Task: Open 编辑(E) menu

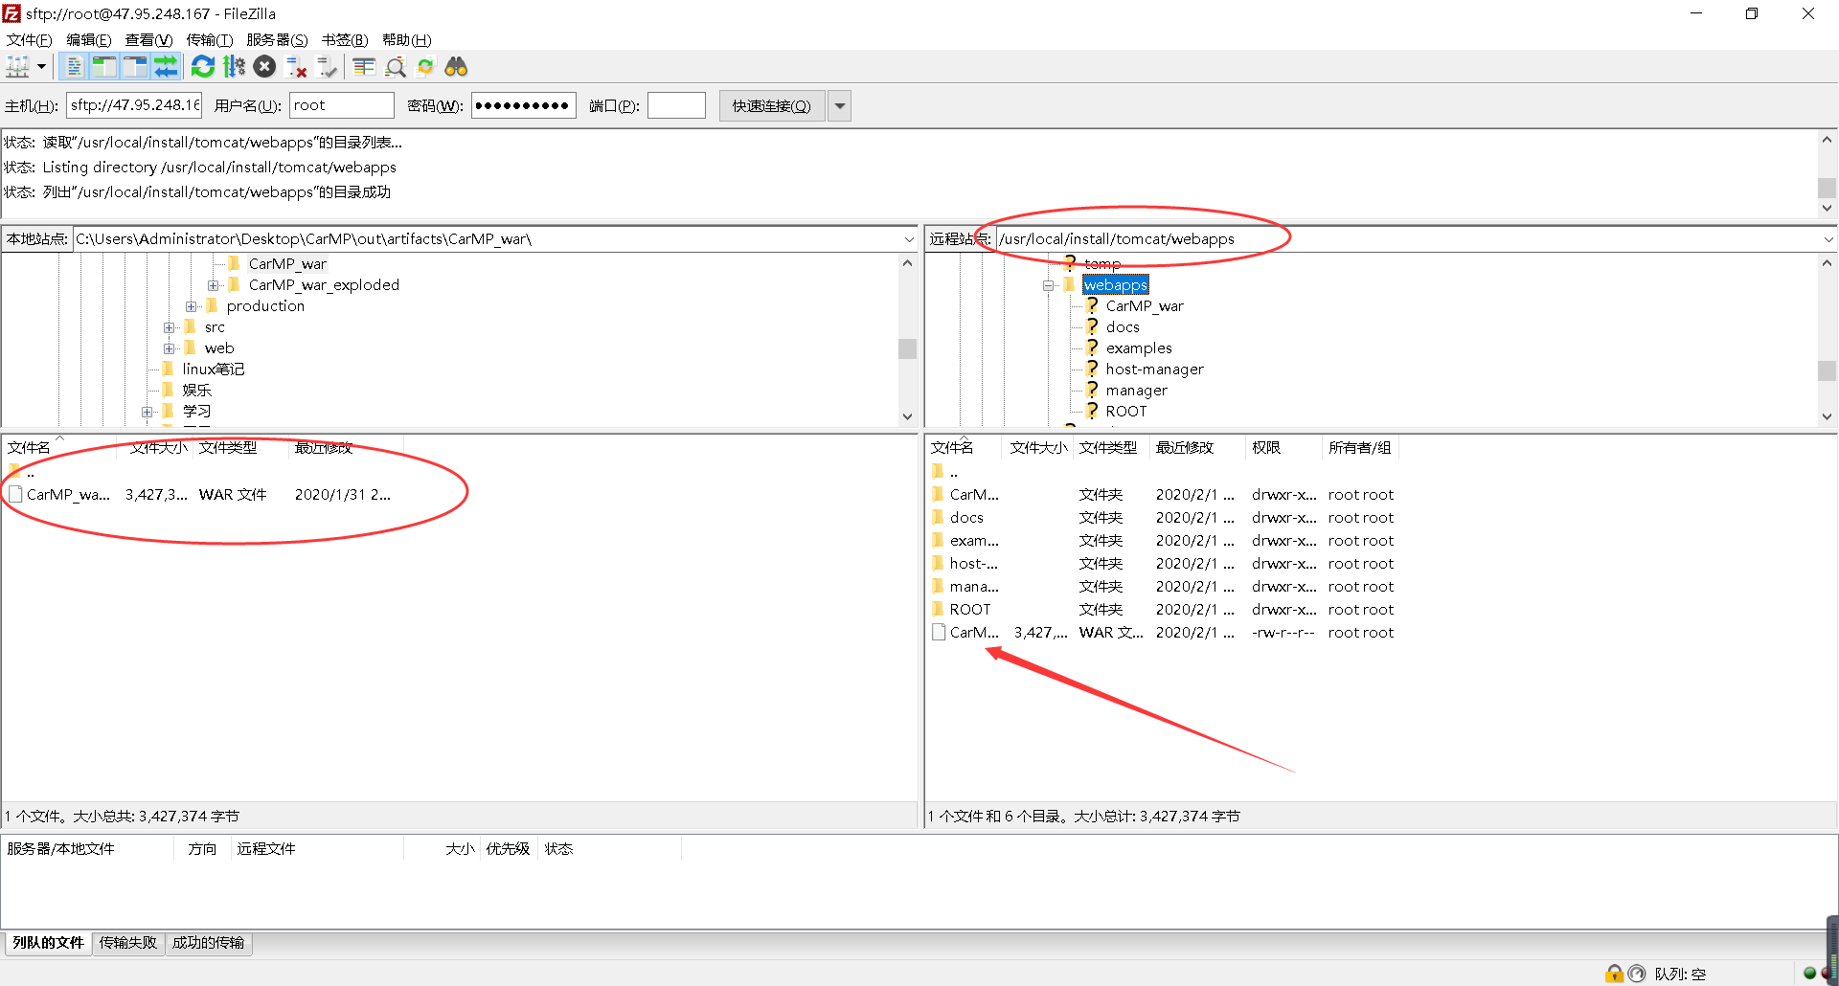Action: click(x=89, y=40)
